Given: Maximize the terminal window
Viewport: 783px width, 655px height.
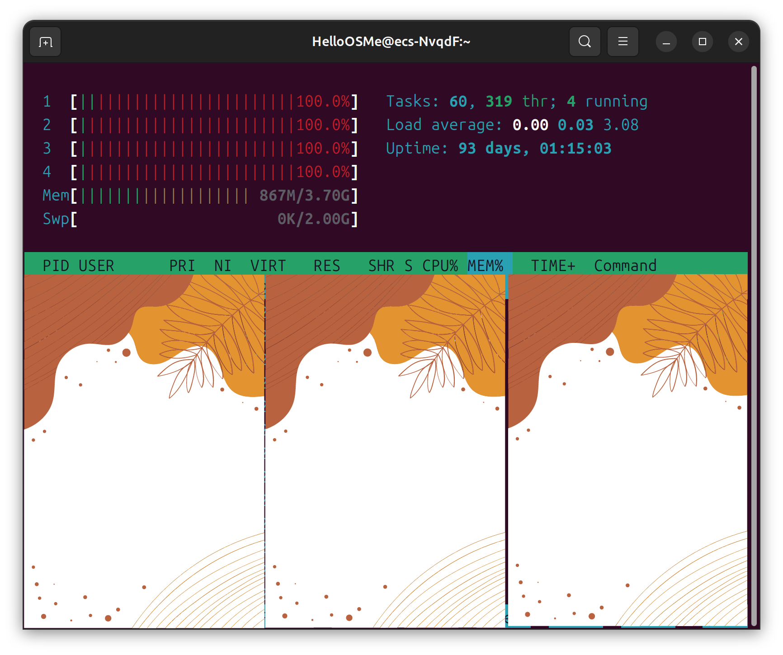Looking at the screenshot, I should [702, 42].
